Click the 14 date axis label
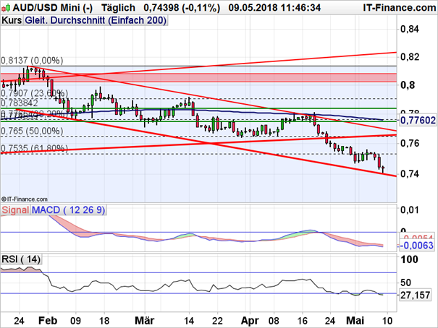 click(189, 321)
